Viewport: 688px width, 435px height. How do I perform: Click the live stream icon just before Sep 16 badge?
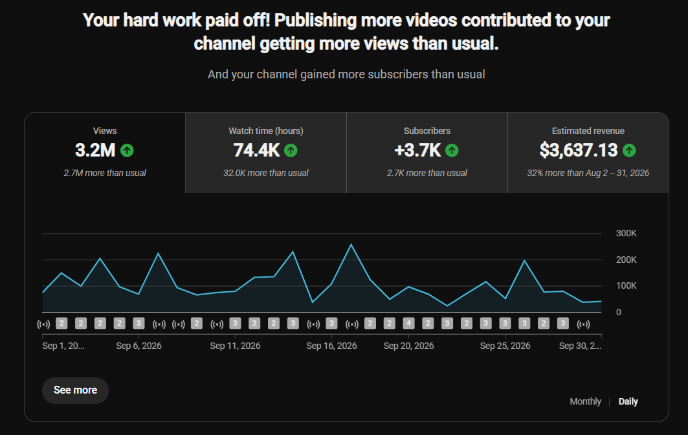pos(313,324)
